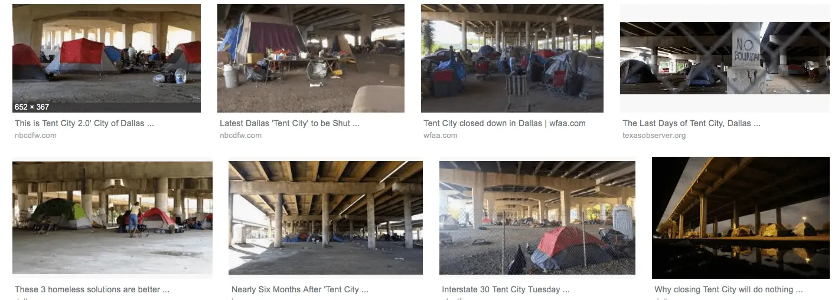Open the 'Nearly Six Months After' image thumbnail

(x=325, y=218)
